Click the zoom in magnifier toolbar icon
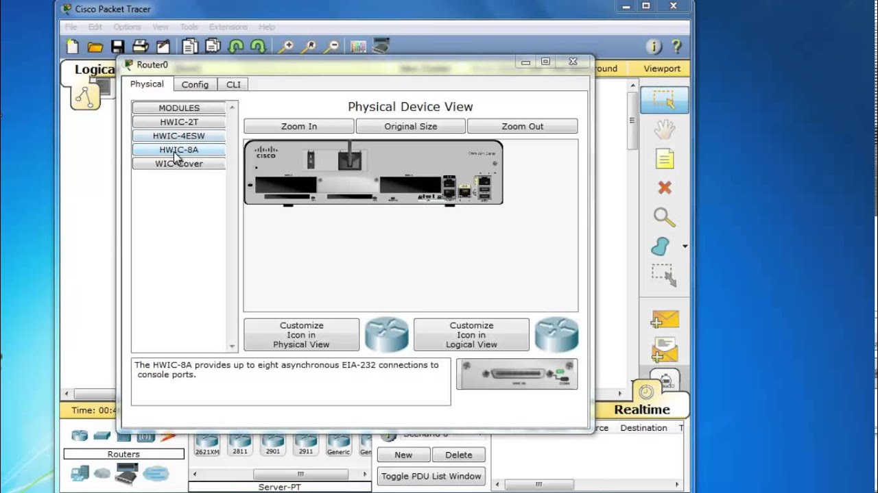The image size is (878, 493). click(x=285, y=47)
